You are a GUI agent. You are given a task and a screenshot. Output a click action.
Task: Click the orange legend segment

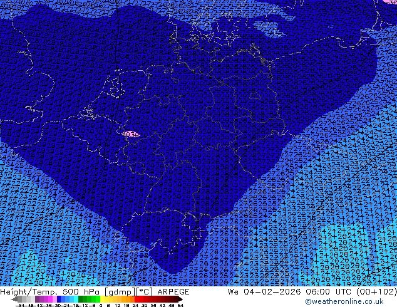128,299
